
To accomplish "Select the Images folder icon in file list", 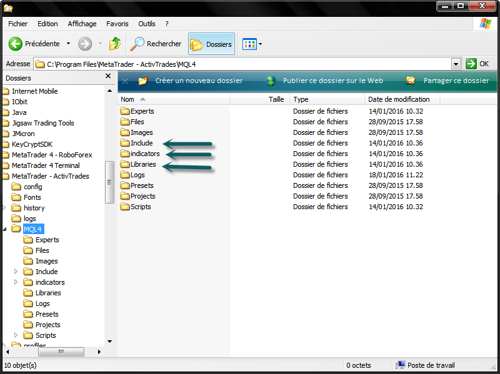I will tap(125, 132).
